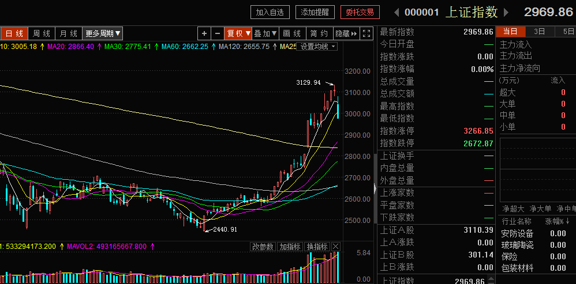The width and height of the screenshot is (576, 284).
Task: Go to previous stock with left arrow
Action: click(397, 13)
